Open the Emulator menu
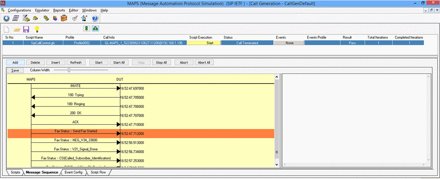The image size is (440, 179). pyautogui.click(x=42, y=10)
